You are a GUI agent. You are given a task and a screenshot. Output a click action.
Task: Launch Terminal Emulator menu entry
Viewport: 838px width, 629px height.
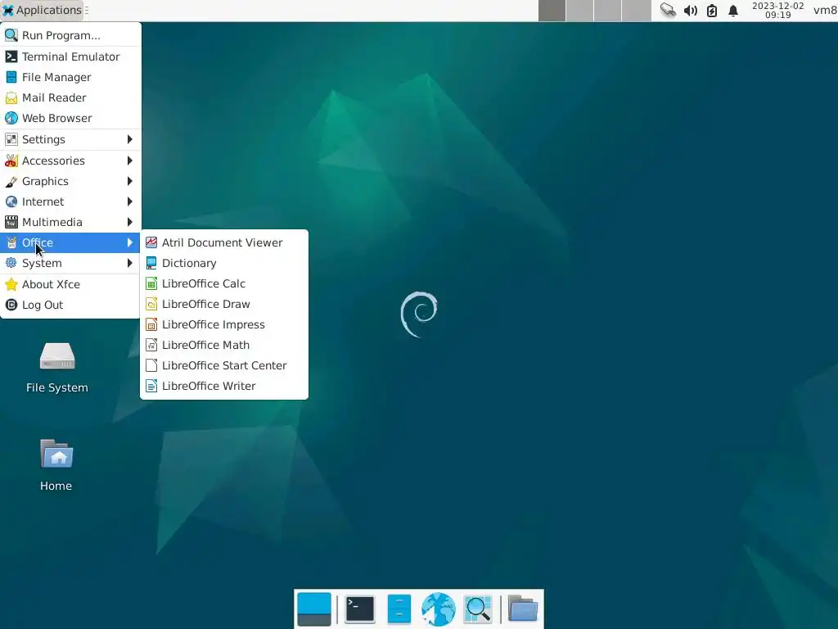point(70,57)
